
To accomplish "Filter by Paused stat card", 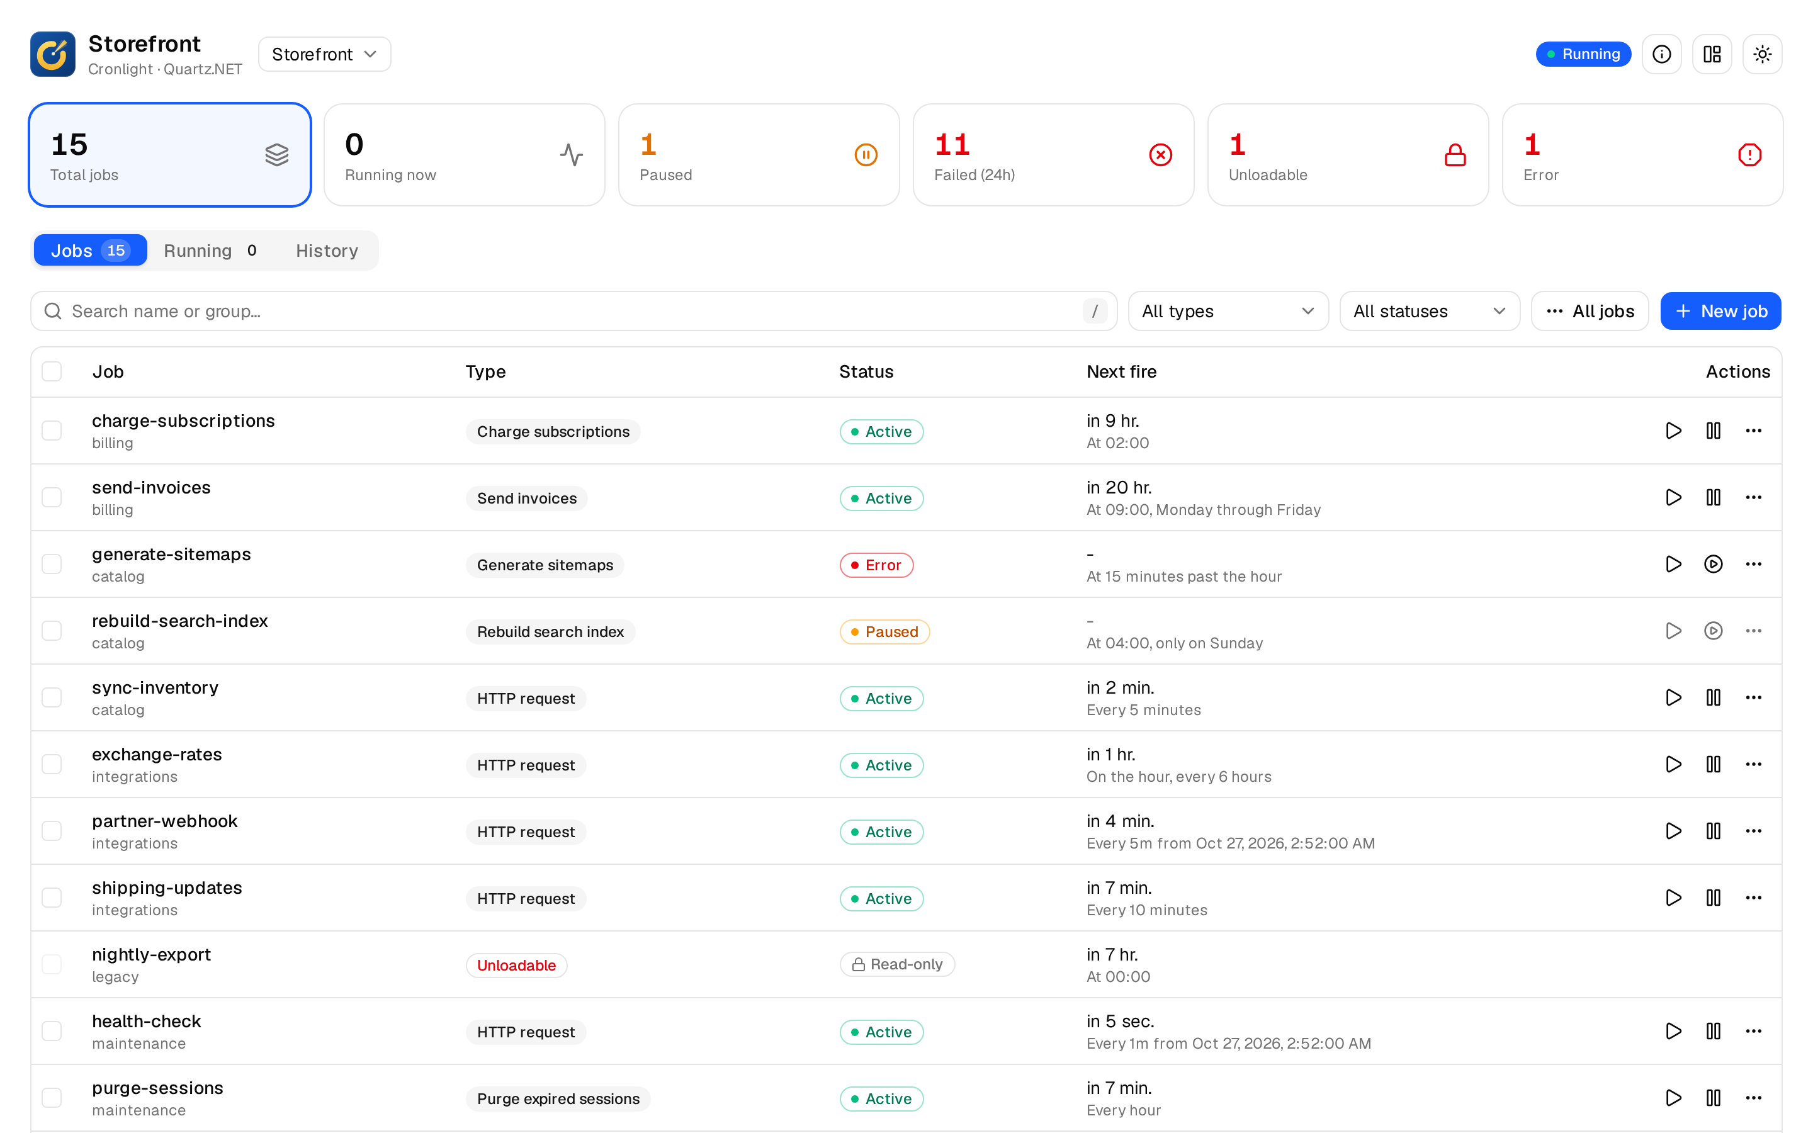I will [x=758, y=155].
